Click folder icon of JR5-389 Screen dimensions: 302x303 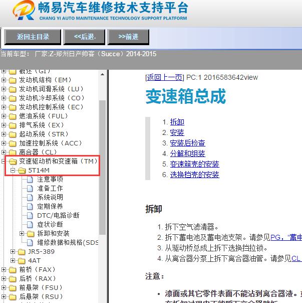click(22, 252)
